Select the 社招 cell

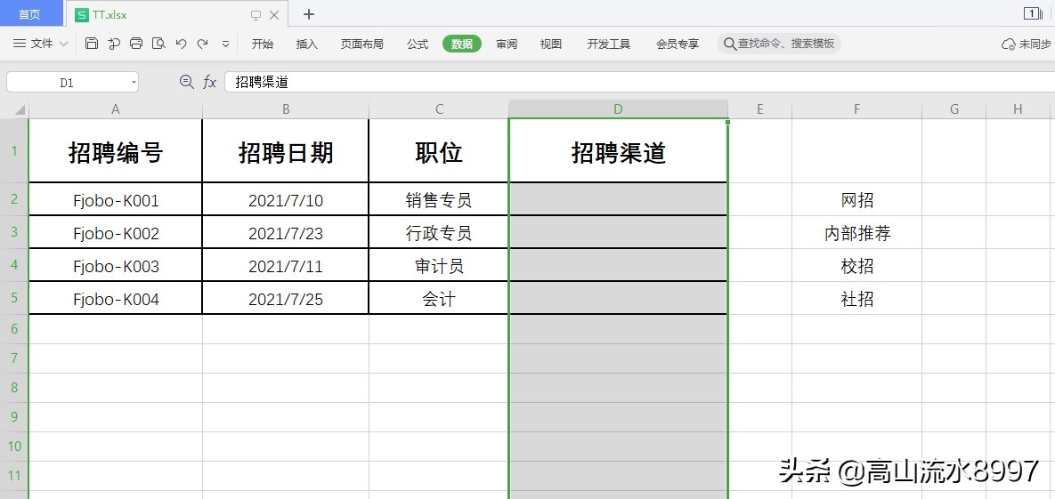[856, 299]
